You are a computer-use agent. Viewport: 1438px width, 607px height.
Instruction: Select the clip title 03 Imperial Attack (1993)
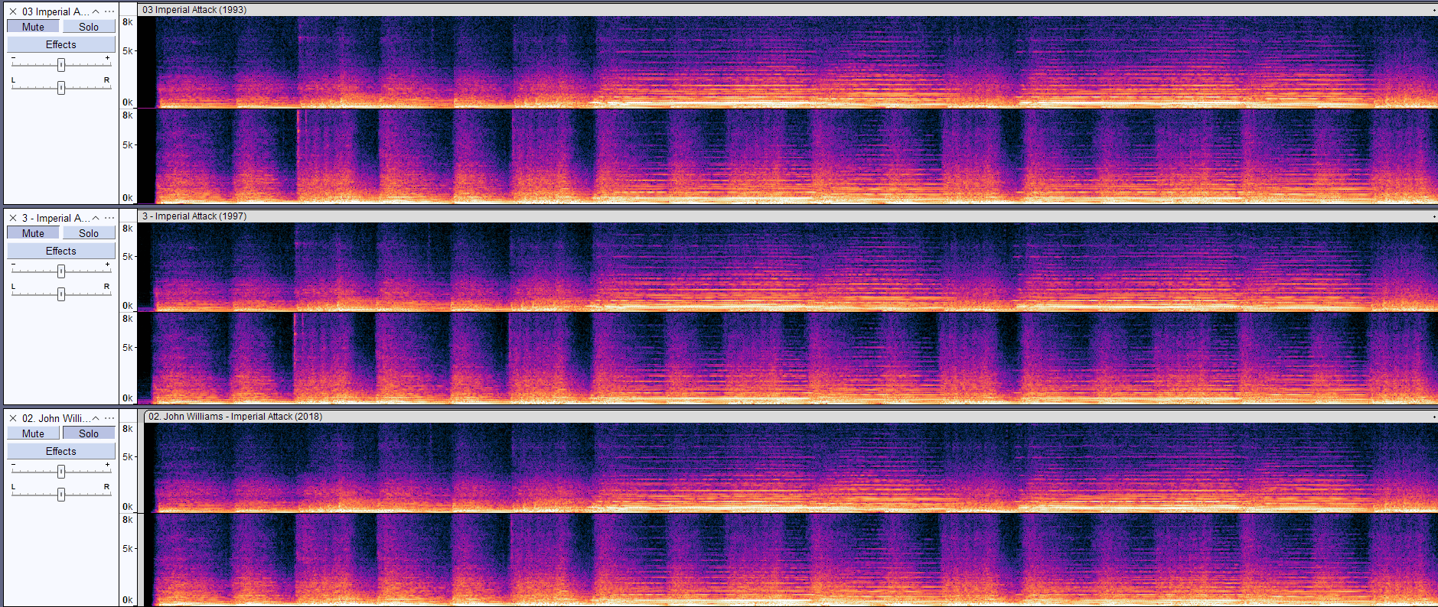tap(194, 10)
